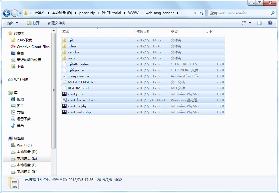279x193 pixels.
Task: Click navigation pane scrollbar up arrow
Action: pyautogui.click(x=54, y=31)
